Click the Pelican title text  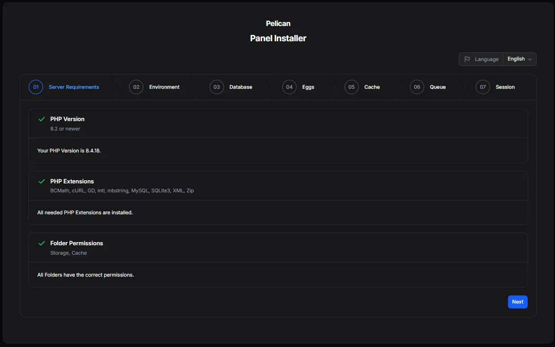pos(278,23)
